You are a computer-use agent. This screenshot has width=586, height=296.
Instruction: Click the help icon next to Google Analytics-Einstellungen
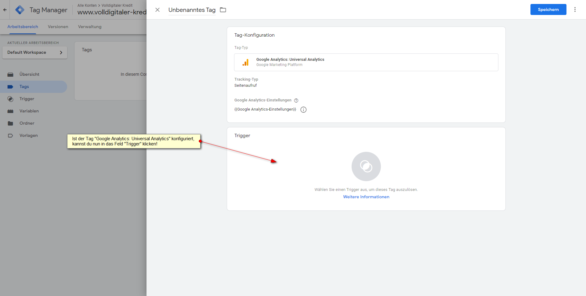point(296,100)
